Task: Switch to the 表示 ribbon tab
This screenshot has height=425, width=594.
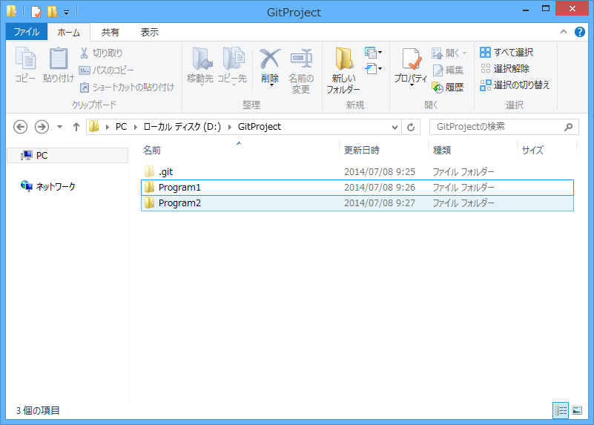Action: (x=149, y=32)
